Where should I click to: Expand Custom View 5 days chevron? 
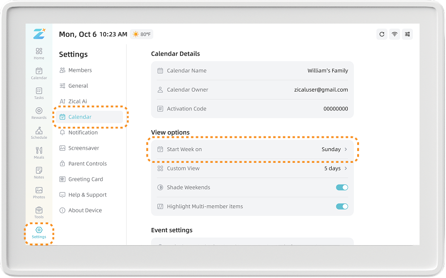346,168
